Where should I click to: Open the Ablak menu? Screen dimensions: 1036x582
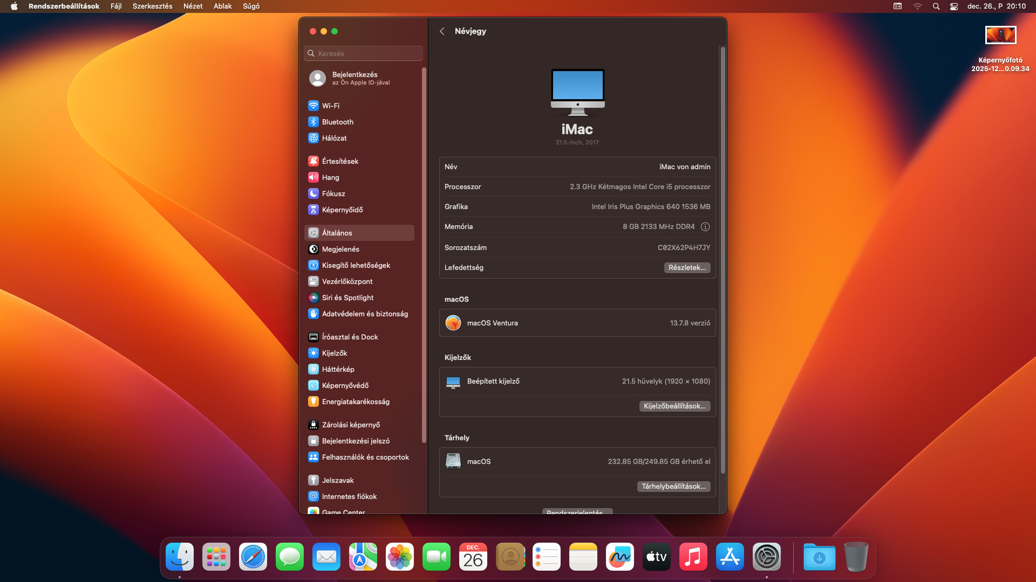tap(222, 6)
